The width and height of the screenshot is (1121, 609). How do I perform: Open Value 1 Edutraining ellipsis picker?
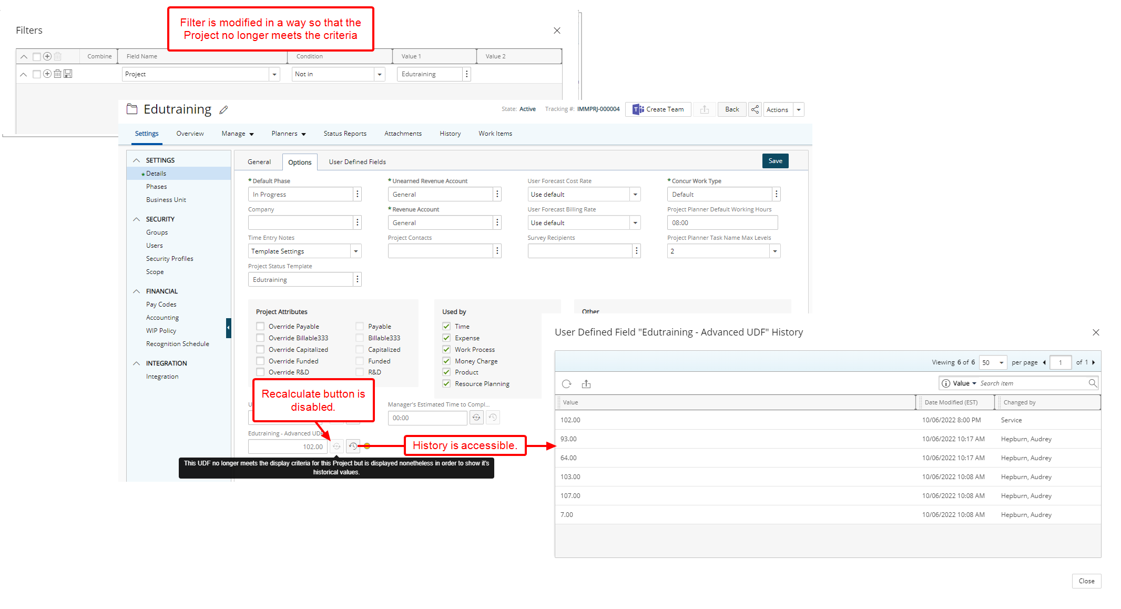point(466,74)
